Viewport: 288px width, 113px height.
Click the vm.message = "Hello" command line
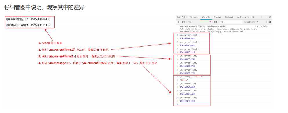coord(192,77)
